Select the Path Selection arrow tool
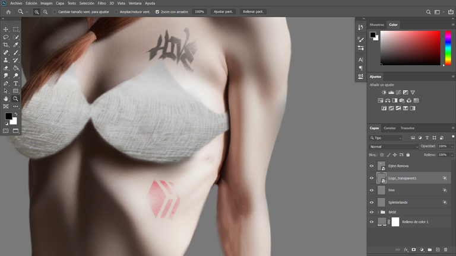This screenshot has width=456, height=256. tap(6, 91)
